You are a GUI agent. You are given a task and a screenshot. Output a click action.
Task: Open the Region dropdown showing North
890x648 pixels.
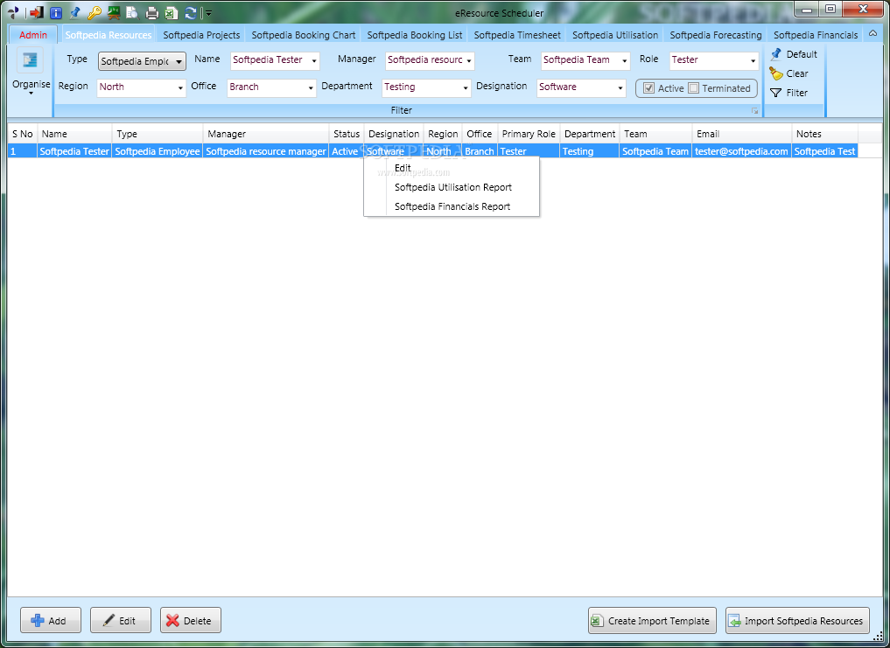[142, 87]
